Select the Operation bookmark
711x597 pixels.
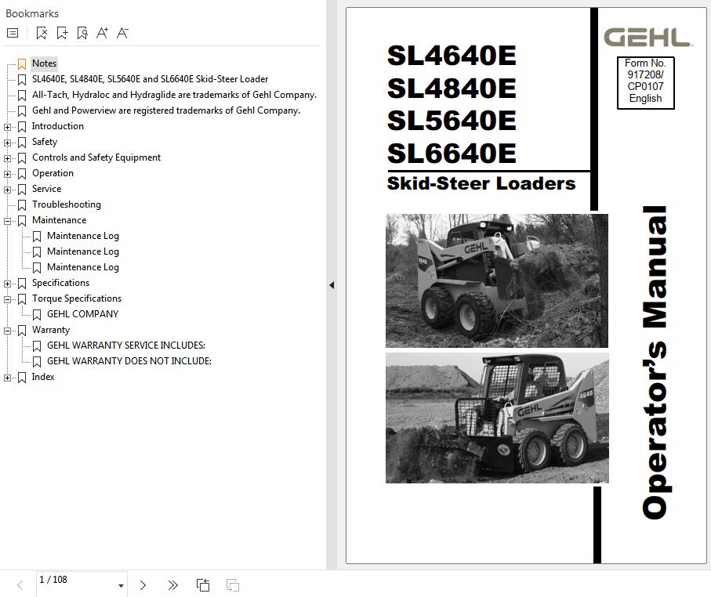[53, 173]
